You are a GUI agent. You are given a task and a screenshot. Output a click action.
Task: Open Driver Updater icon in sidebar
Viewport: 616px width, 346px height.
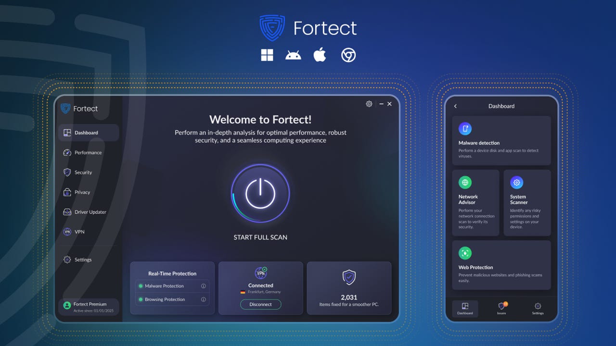tap(67, 212)
